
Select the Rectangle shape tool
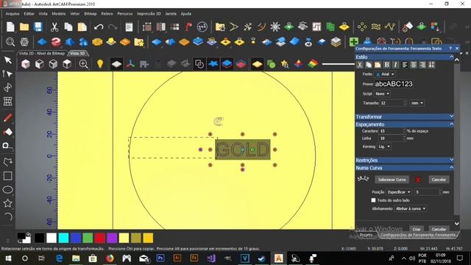[x=8, y=176]
